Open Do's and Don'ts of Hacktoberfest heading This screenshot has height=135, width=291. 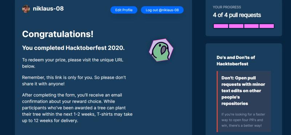(x=236, y=61)
